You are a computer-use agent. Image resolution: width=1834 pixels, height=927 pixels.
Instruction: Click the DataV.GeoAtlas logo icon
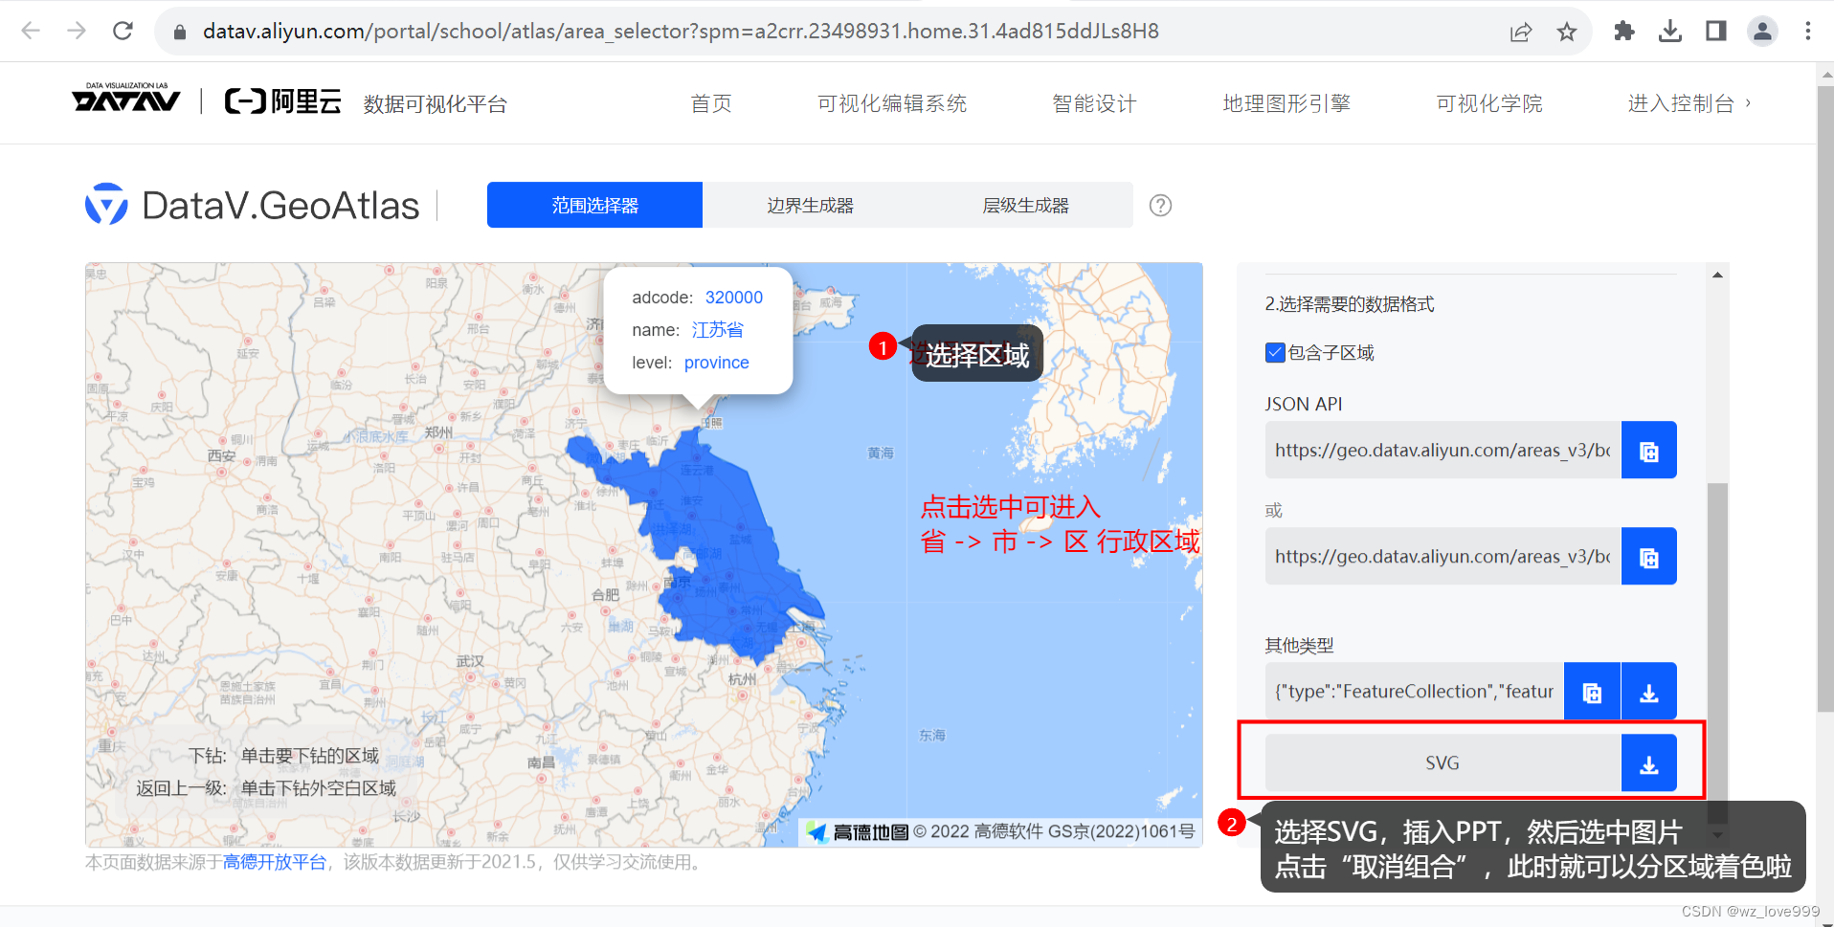click(106, 204)
